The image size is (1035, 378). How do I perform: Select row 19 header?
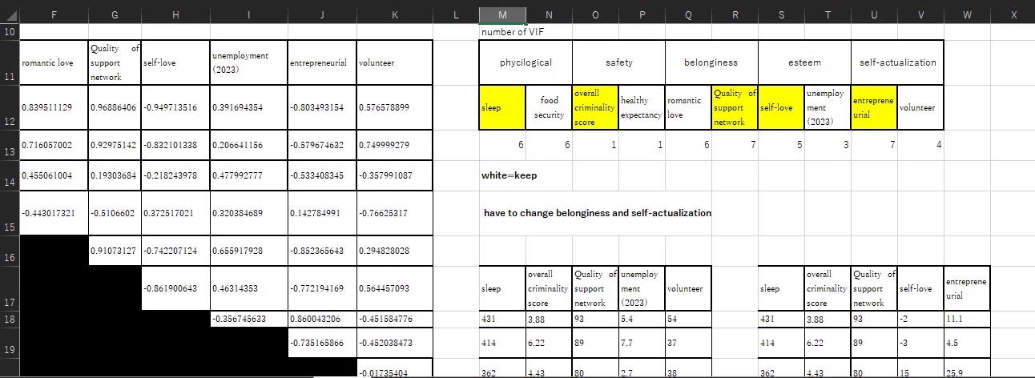pyautogui.click(x=9, y=342)
